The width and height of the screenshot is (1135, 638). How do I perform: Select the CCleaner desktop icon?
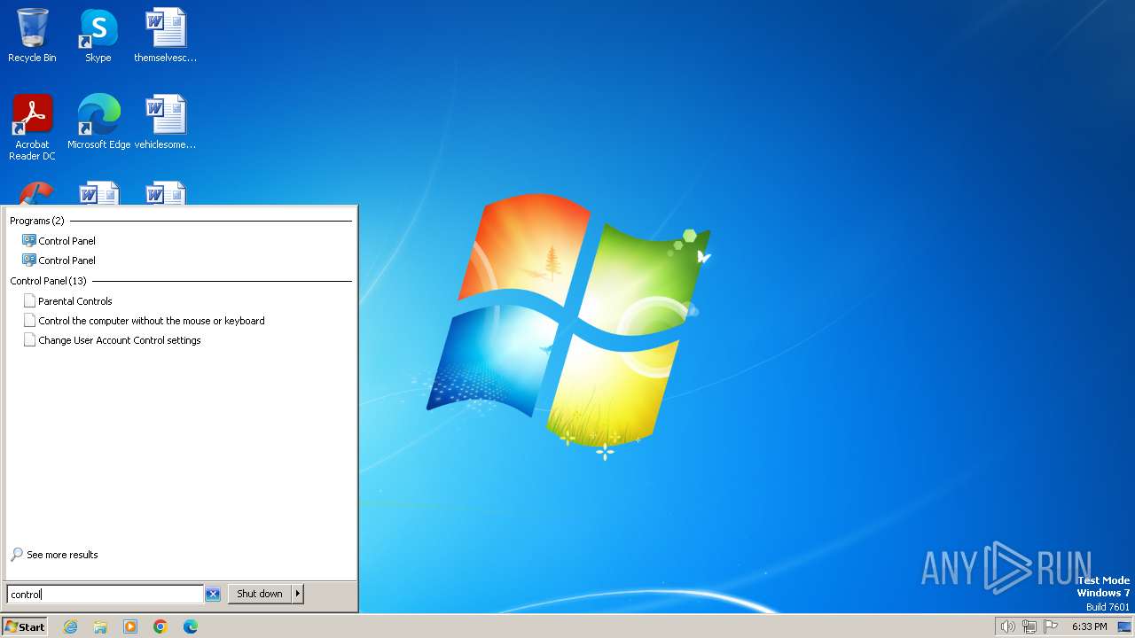tap(35, 193)
